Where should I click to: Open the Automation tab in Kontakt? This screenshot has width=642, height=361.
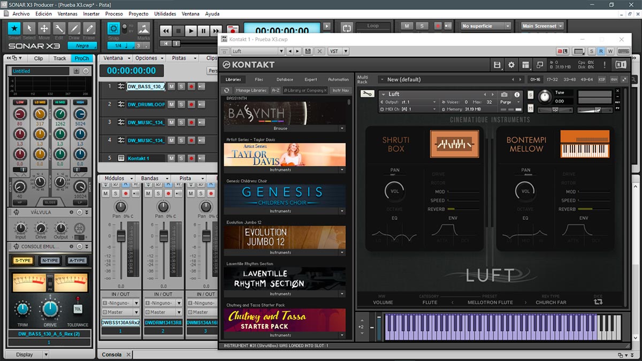(338, 80)
